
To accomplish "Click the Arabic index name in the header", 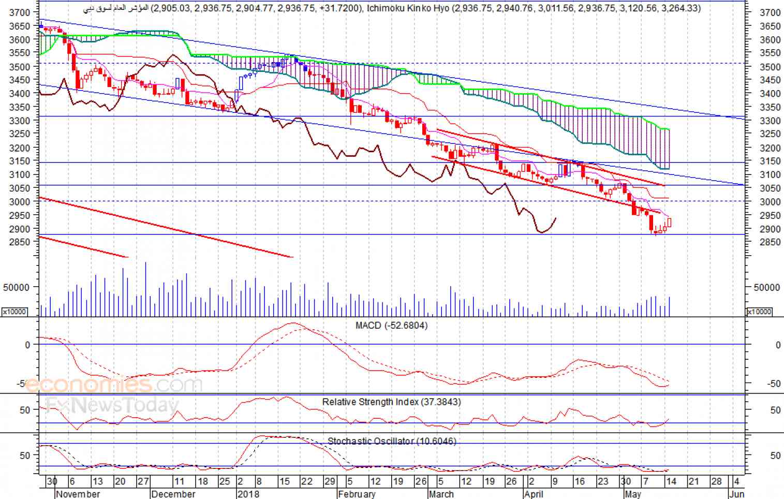I will (x=116, y=8).
